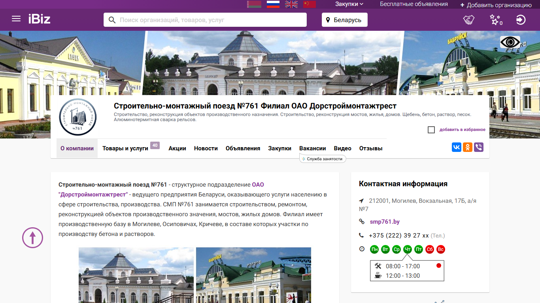Expand the Закупки dropdown
The image size is (540, 303).
pos(349,4)
